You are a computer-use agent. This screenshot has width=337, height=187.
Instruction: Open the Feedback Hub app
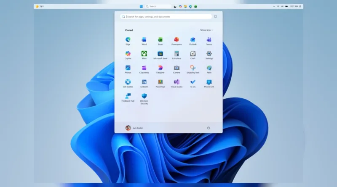click(128, 97)
